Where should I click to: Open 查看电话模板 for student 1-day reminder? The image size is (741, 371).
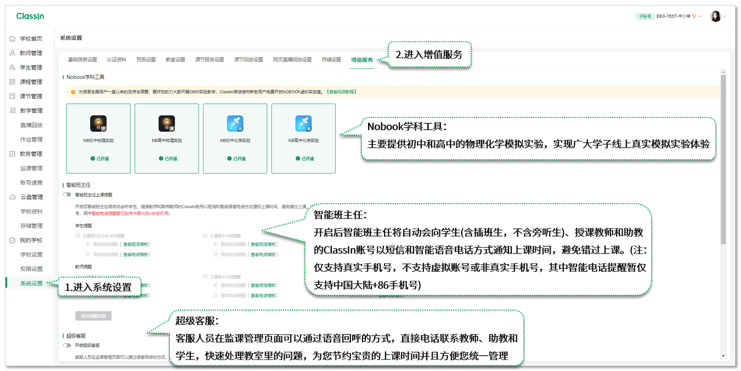(x=135, y=254)
